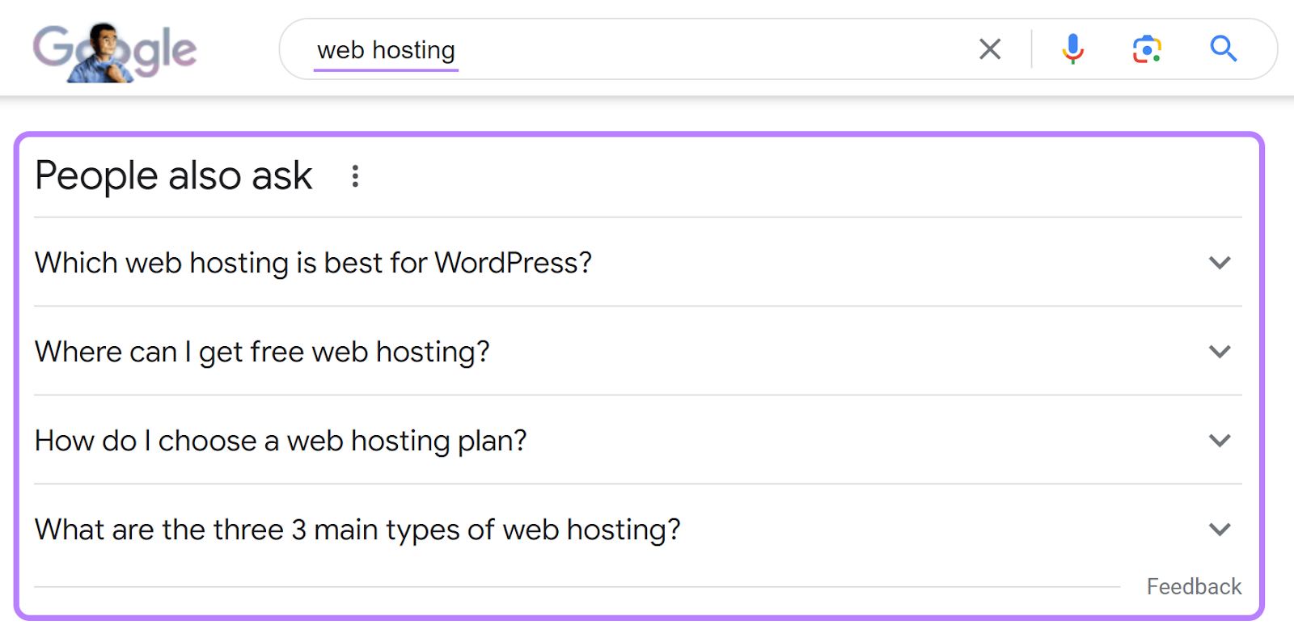Open the question about three types of web hosting
Image resolution: width=1294 pixels, height=638 pixels.
click(x=357, y=530)
